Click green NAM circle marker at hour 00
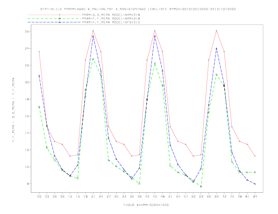The height and width of the screenshot is (214, 278). click(x=39, y=107)
